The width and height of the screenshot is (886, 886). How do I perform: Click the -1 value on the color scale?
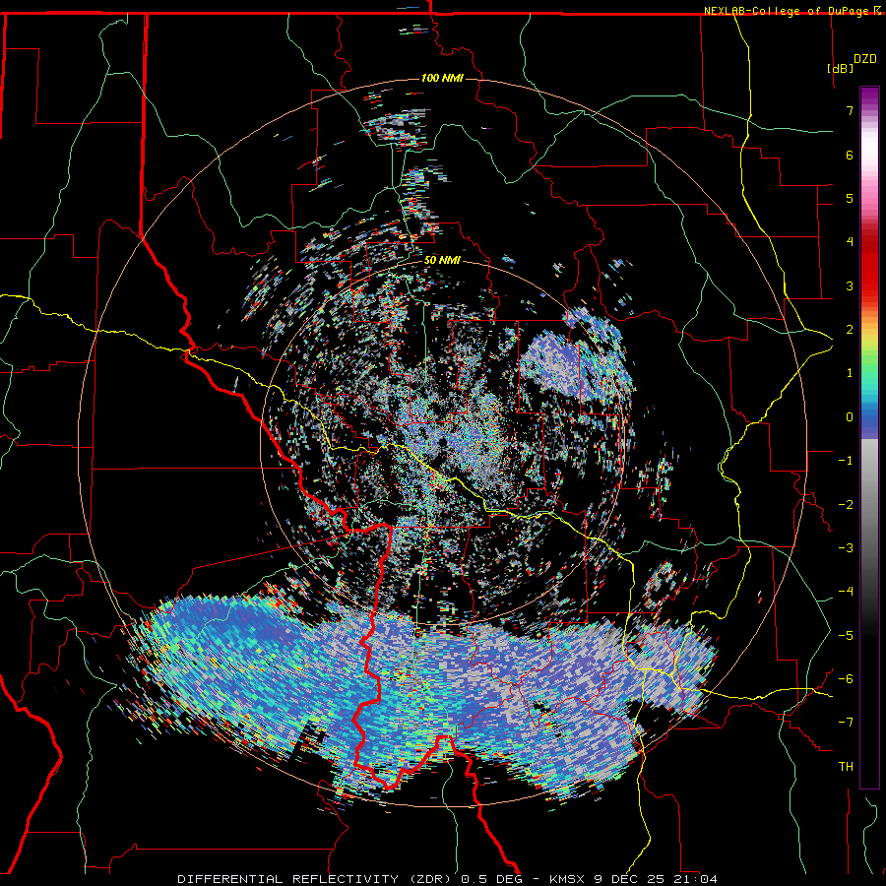[846, 461]
